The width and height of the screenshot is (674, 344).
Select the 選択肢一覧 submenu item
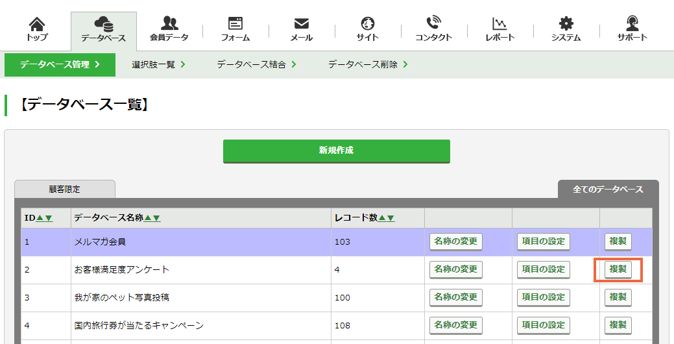pos(158,64)
